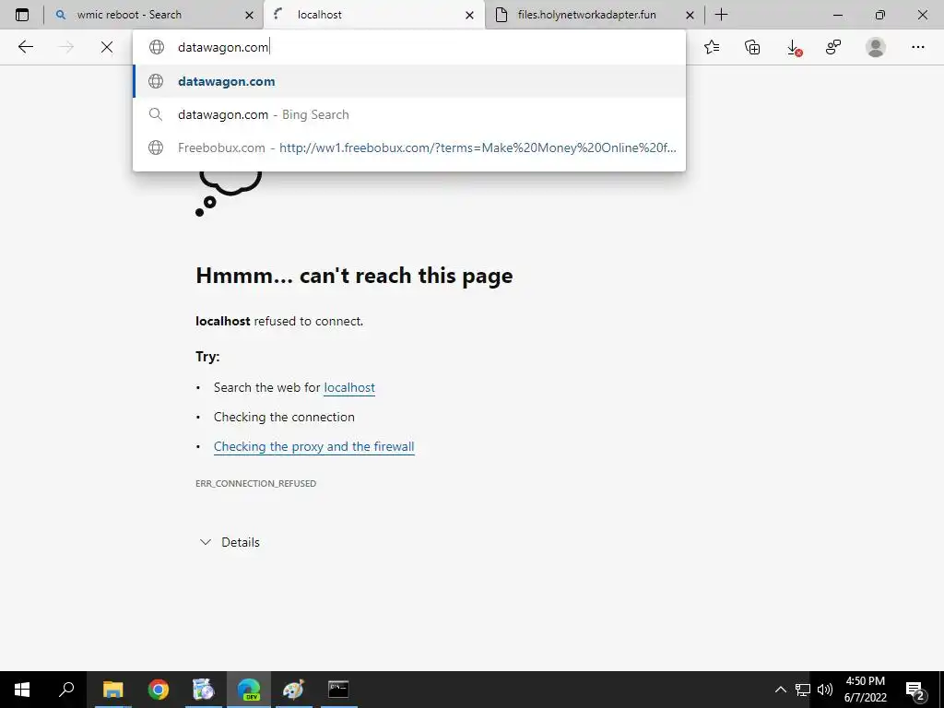
Task: Open 'Checking the proxy and the firewall' link
Action: click(313, 447)
